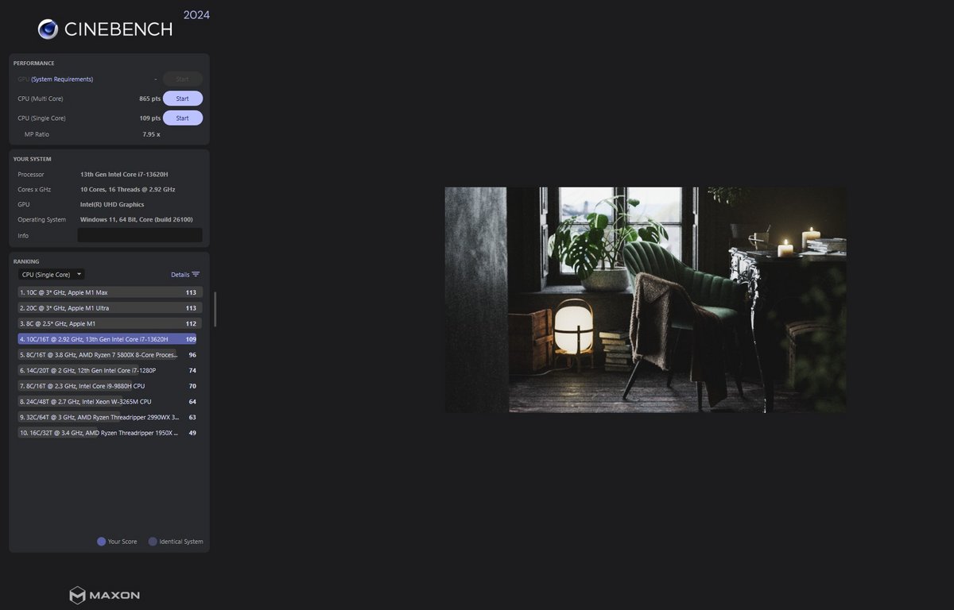Start the CPU Multi Core benchmark
Image resolution: width=954 pixels, height=610 pixels.
pyautogui.click(x=182, y=98)
